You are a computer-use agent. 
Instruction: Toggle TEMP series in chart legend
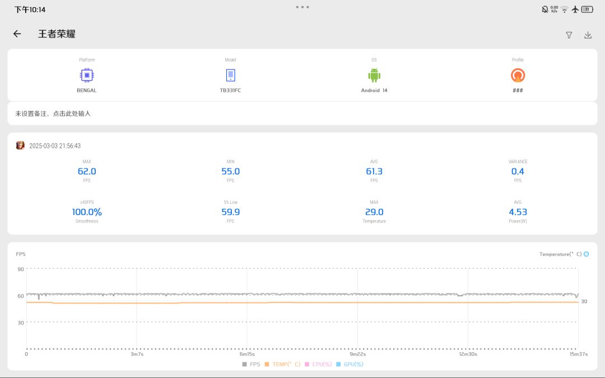point(282,364)
